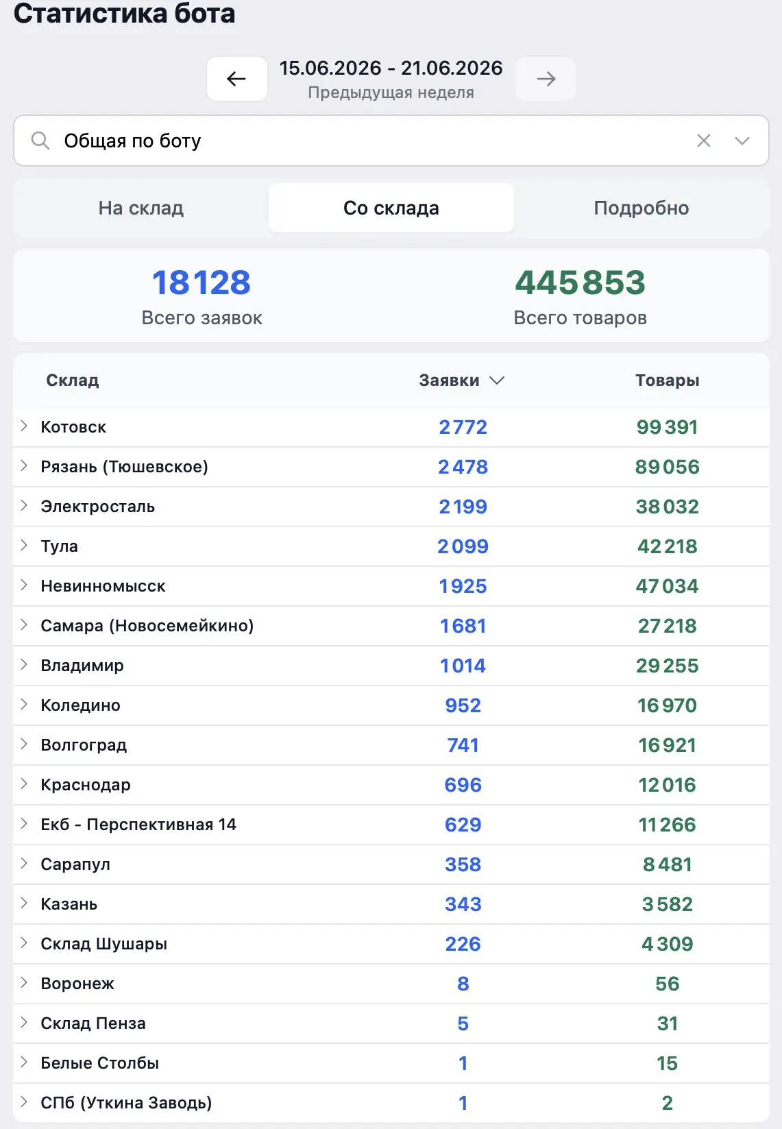The width and height of the screenshot is (782, 1129).
Task: Expand the Невинномысск row
Action: [x=24, y=585]
